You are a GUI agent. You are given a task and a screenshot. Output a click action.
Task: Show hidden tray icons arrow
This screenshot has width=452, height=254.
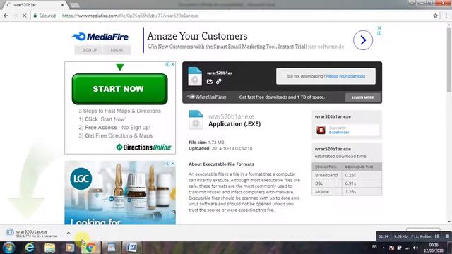click(x=383, y=248)
